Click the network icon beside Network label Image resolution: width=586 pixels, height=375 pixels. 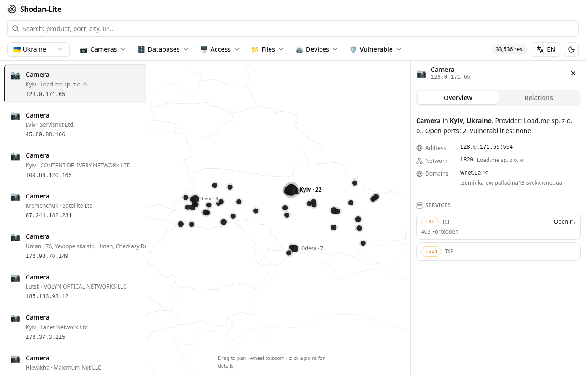coord(419,161)
